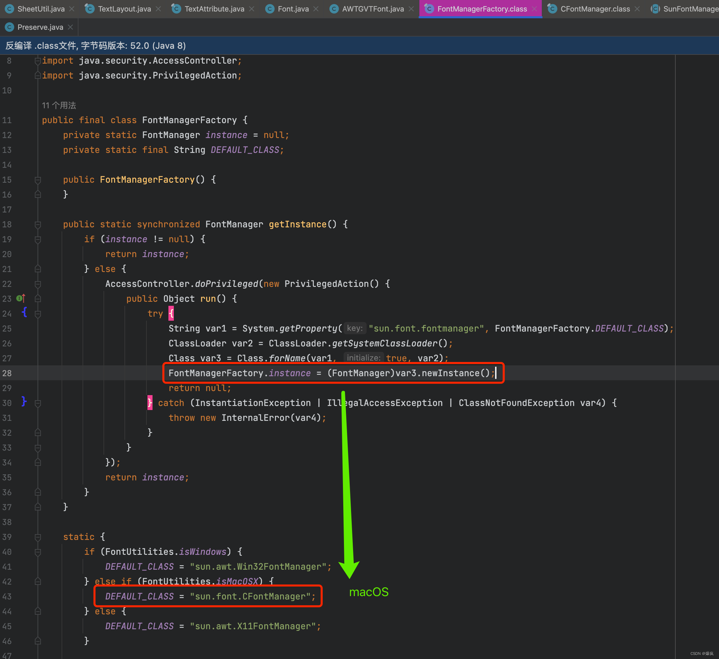Click the '11 个用法' usages hint
This screenshot has width=719, height=659.
point(59,105)
